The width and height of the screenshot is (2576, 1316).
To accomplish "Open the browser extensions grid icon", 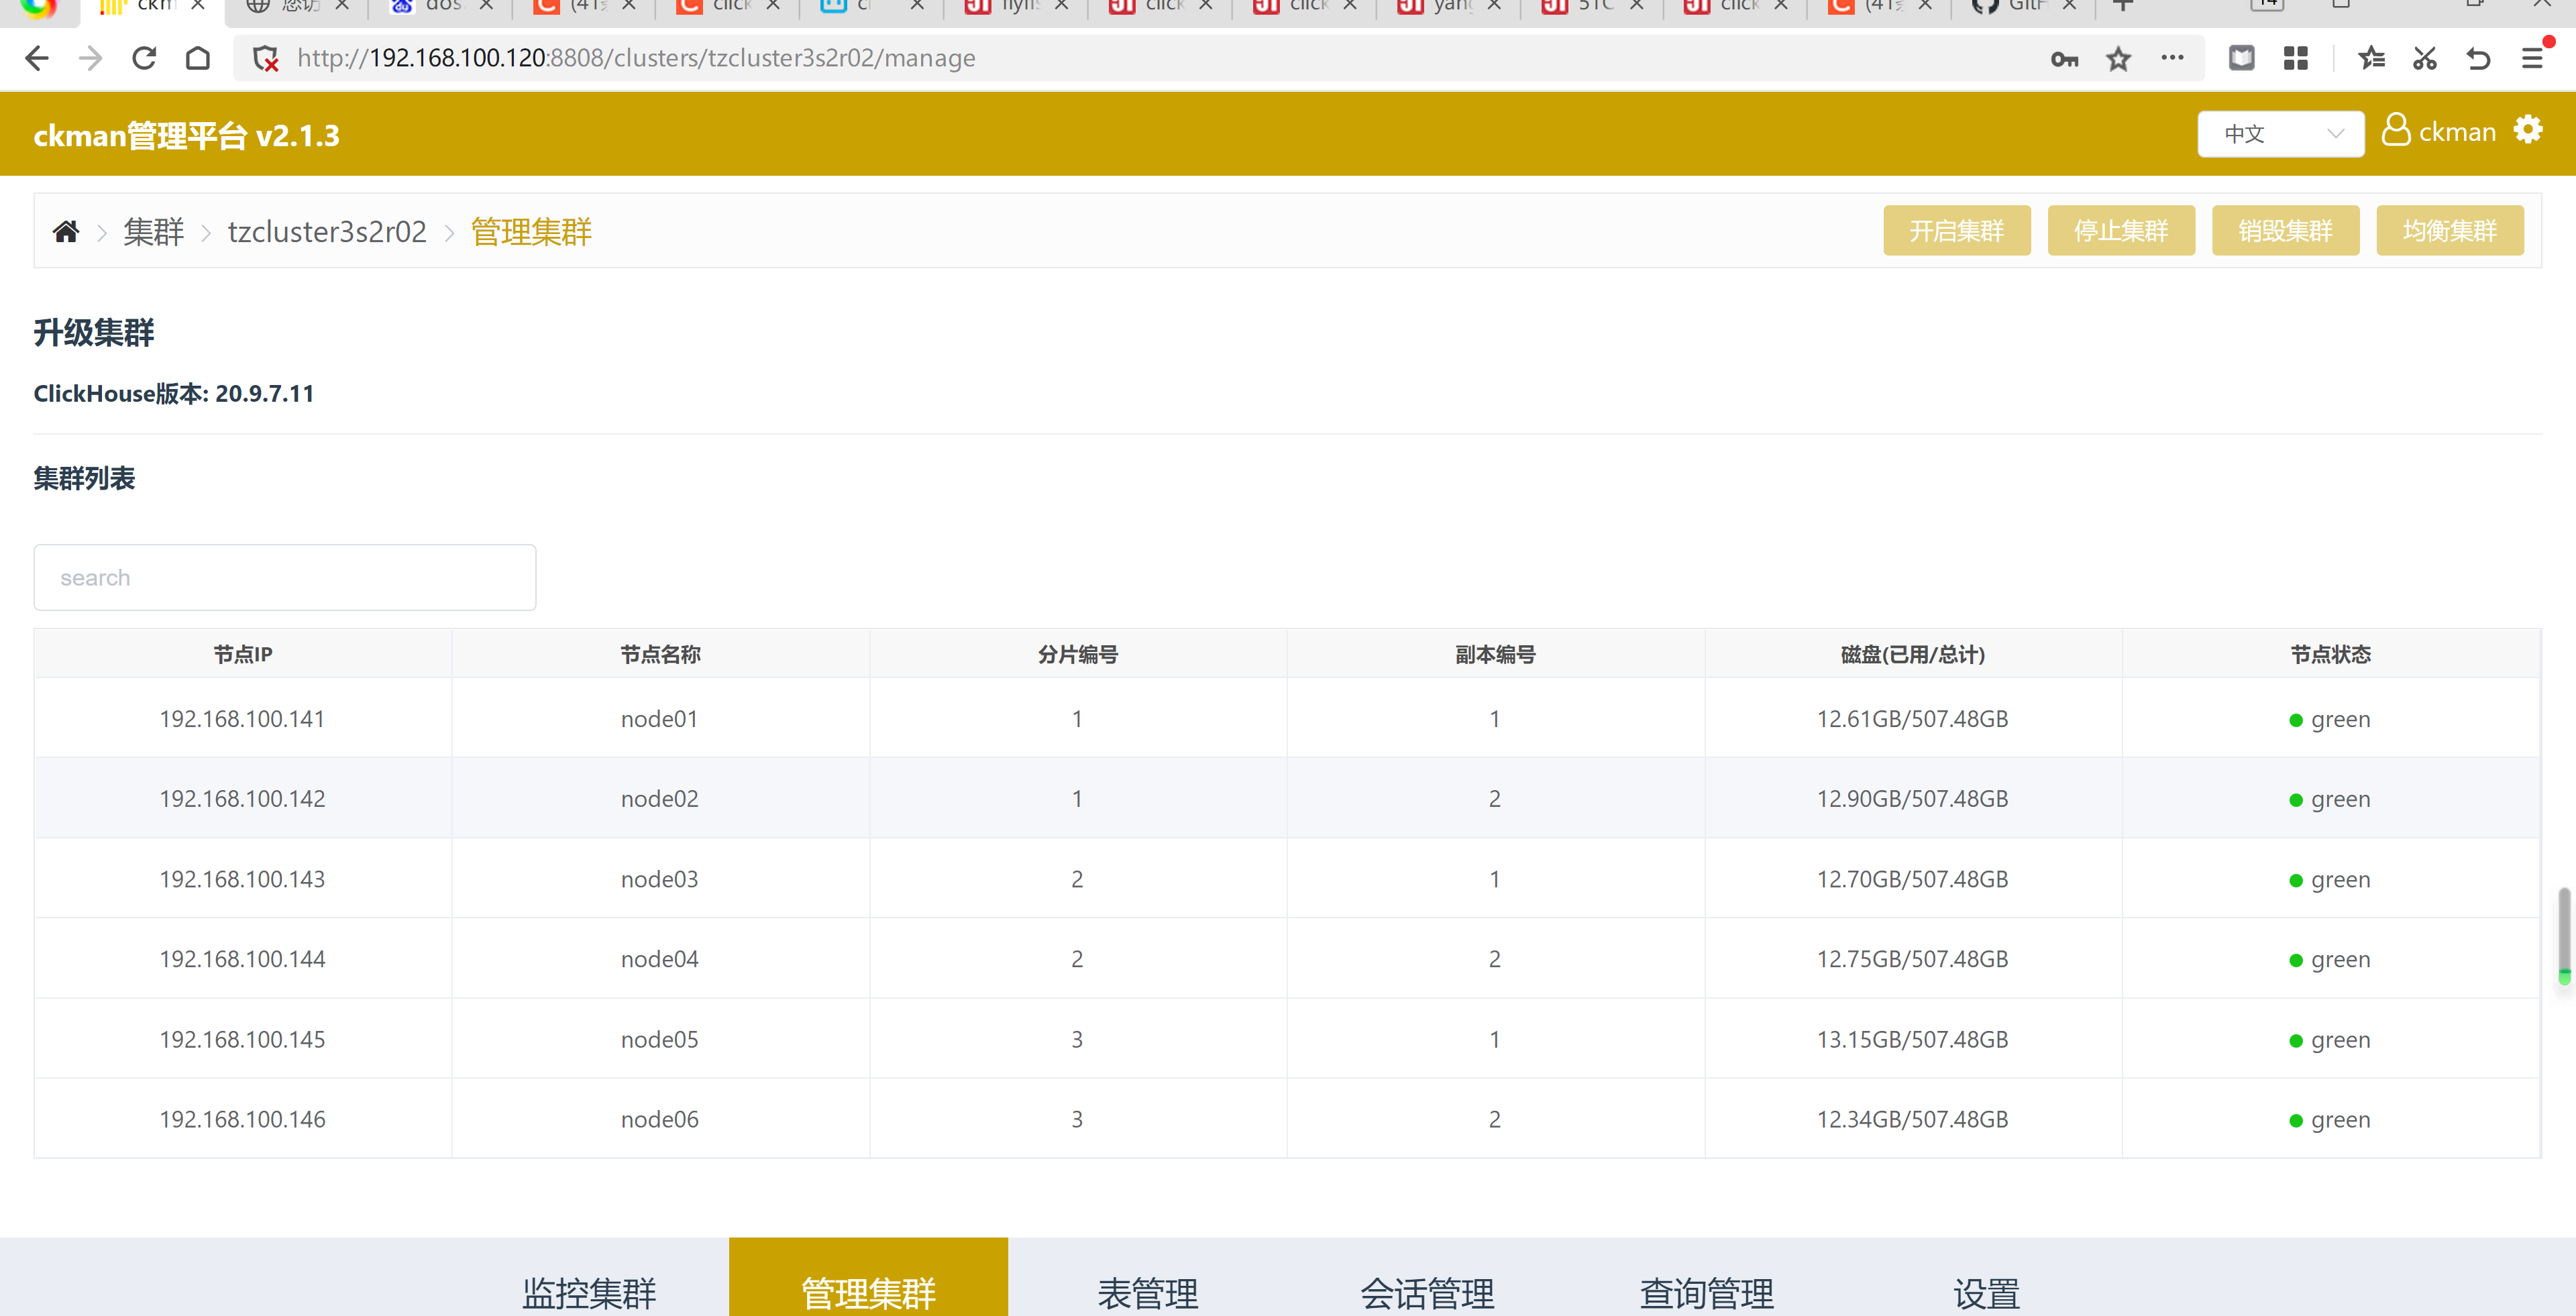I will [2296, 59].
